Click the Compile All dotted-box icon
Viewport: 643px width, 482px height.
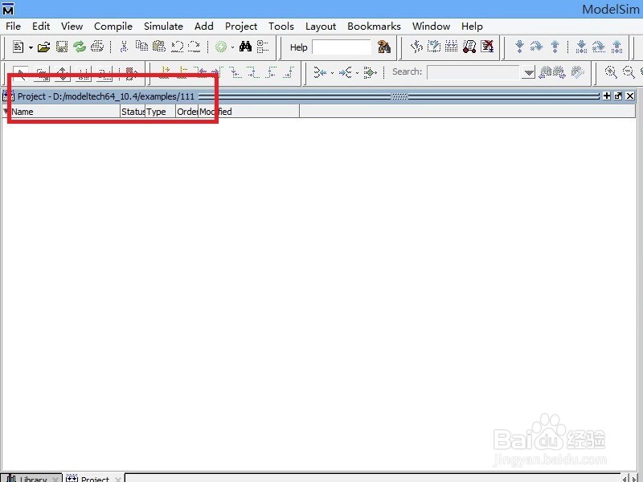tap(434, 47)
